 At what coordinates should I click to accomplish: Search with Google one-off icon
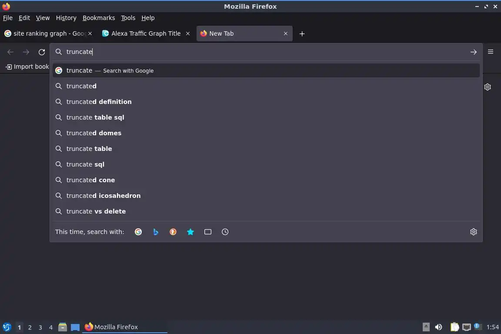click(x=138, y=232)
